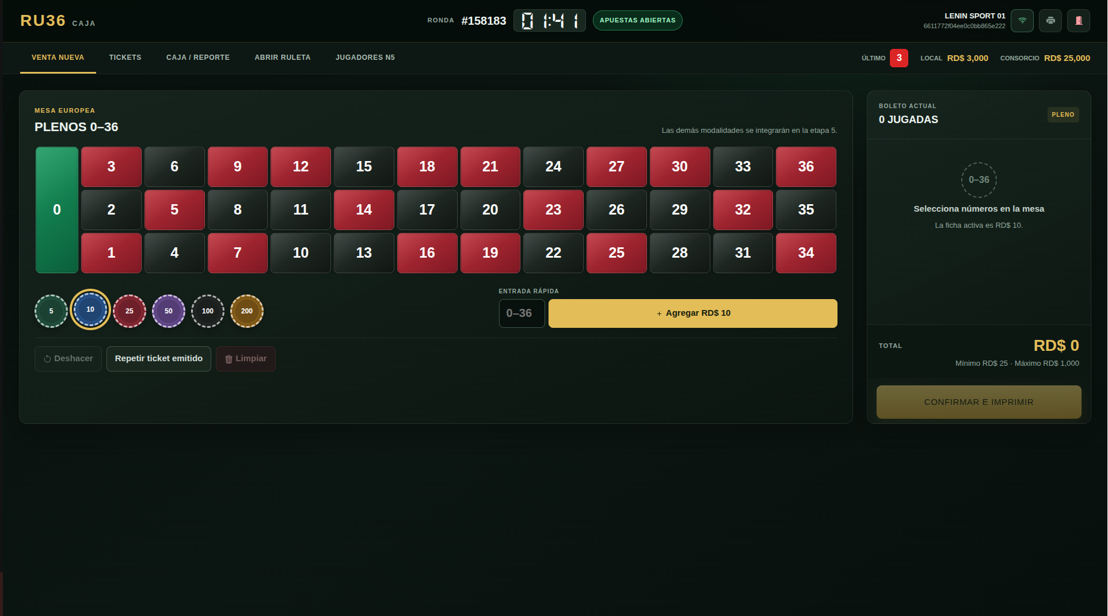Click Confirmar e Imprimir button

click(x=978, y=402)
